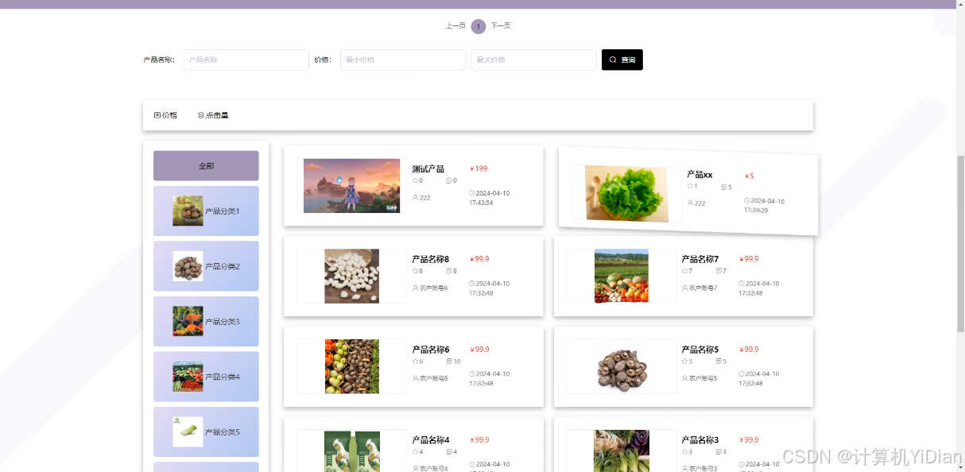965x472 pixels.
Task: Click the star icon on 产品名称3 card
Action: pyautogui.click(x=684, y=452)
